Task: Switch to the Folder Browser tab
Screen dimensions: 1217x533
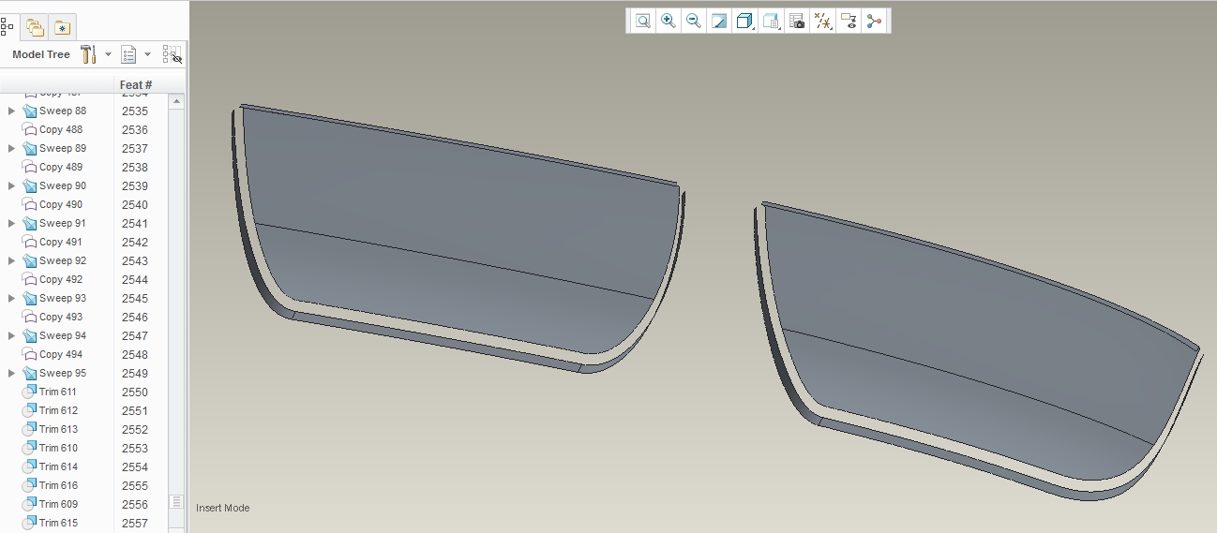Action: (x=35, y=27)
